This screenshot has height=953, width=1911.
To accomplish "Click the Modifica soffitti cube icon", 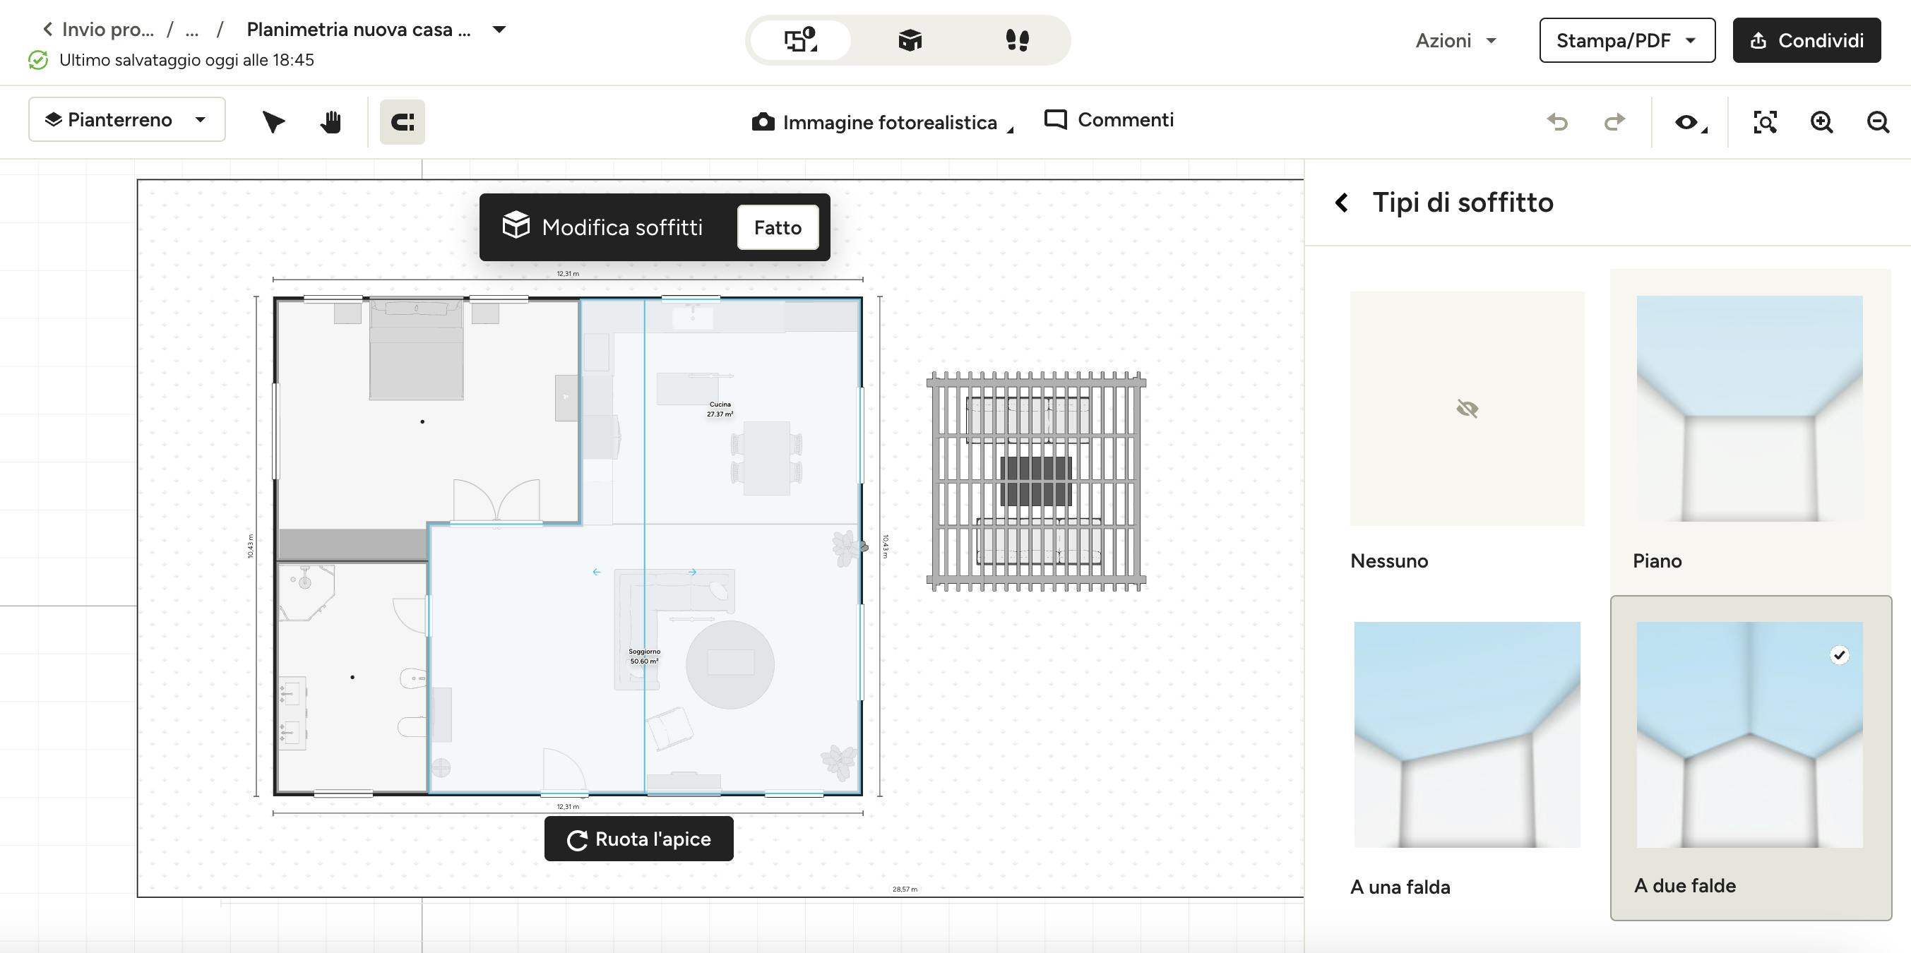I will (x=516, y=224).
